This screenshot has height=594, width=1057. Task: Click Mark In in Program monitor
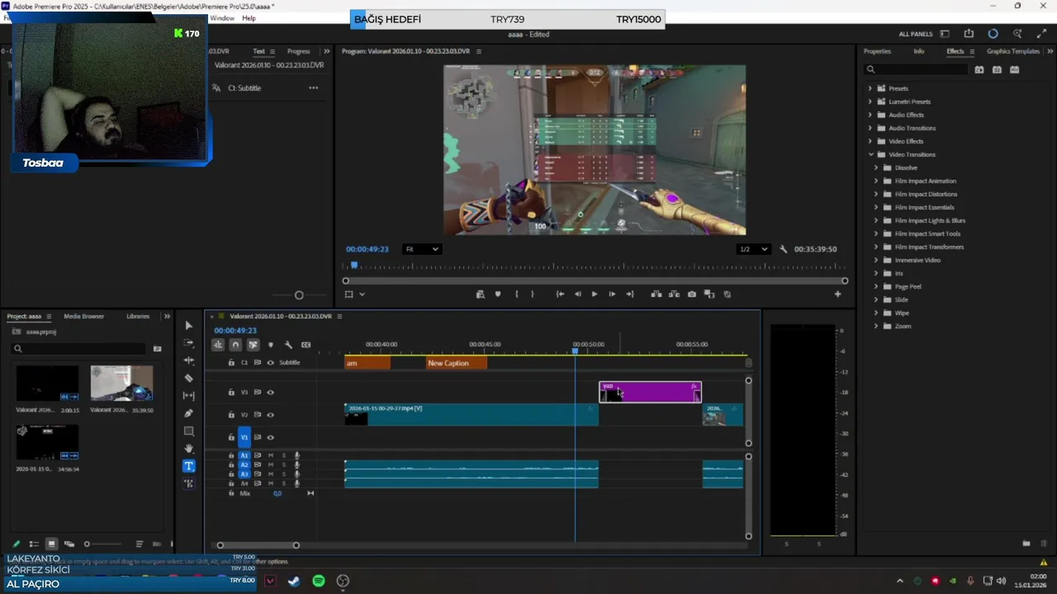click(516, 295)
